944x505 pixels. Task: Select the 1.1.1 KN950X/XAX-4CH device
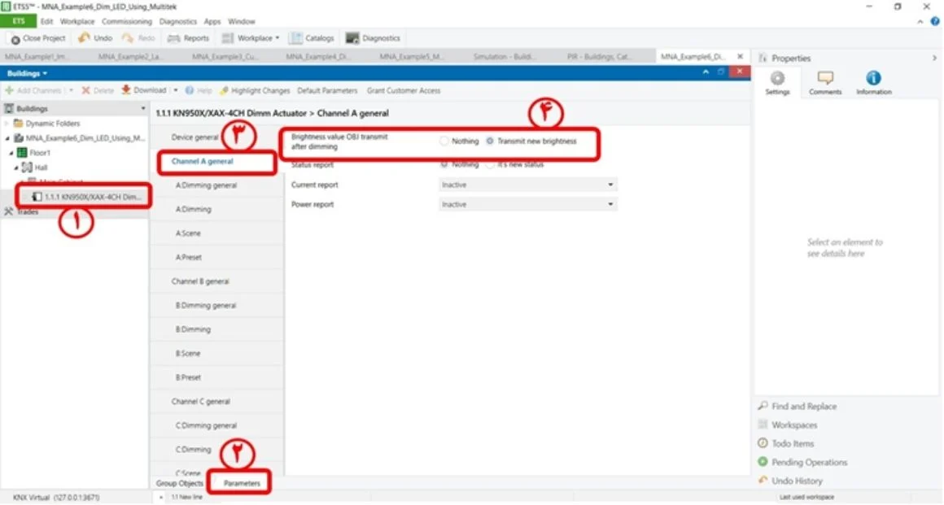point(87,197)
